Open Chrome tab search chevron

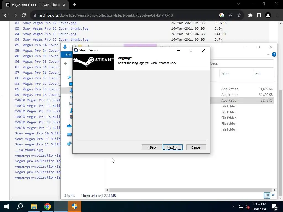coord(239,4)
